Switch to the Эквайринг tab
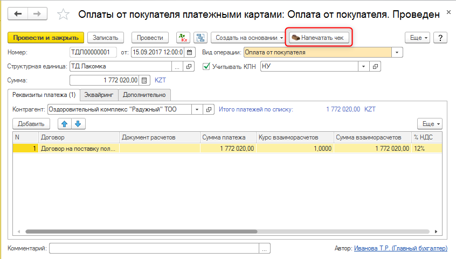Screen dimensions: 456x259 tap(99, 95)
